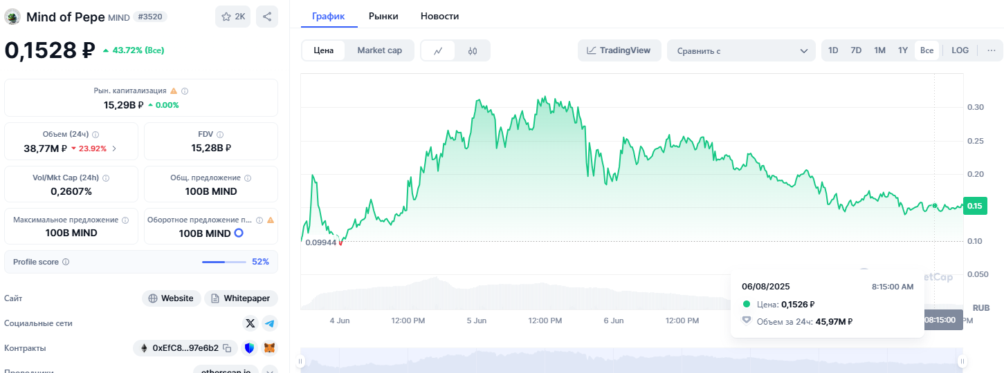Open the TradingView chart button
The image size is (1004, 373).
pos(619,50)
